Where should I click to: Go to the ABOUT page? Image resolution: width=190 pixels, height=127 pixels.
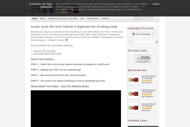[43, 19]
